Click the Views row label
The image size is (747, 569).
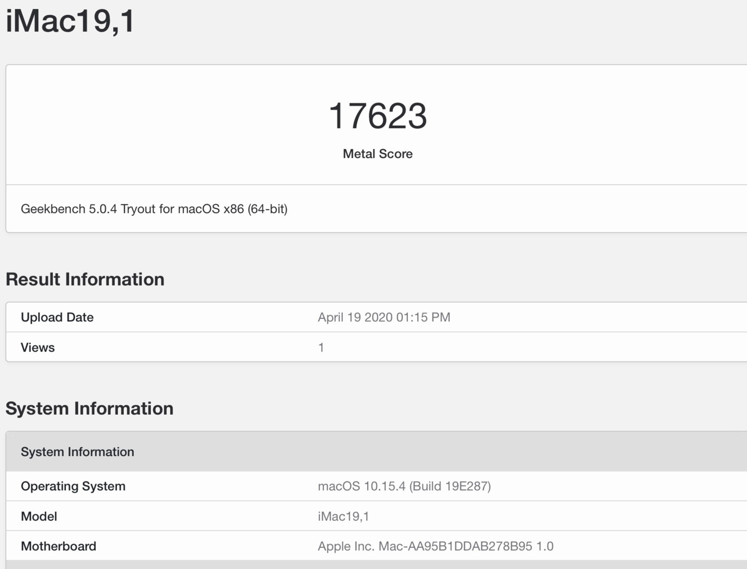point(37,347)
